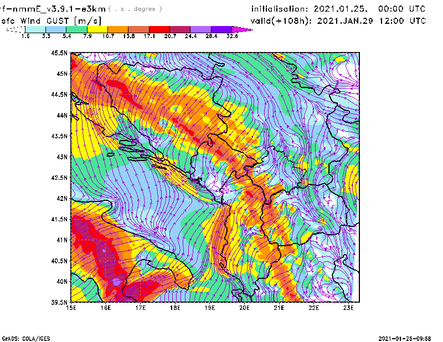Click the "42N" latitude label
Screen dimensions: 443x342
pos(62,198)
